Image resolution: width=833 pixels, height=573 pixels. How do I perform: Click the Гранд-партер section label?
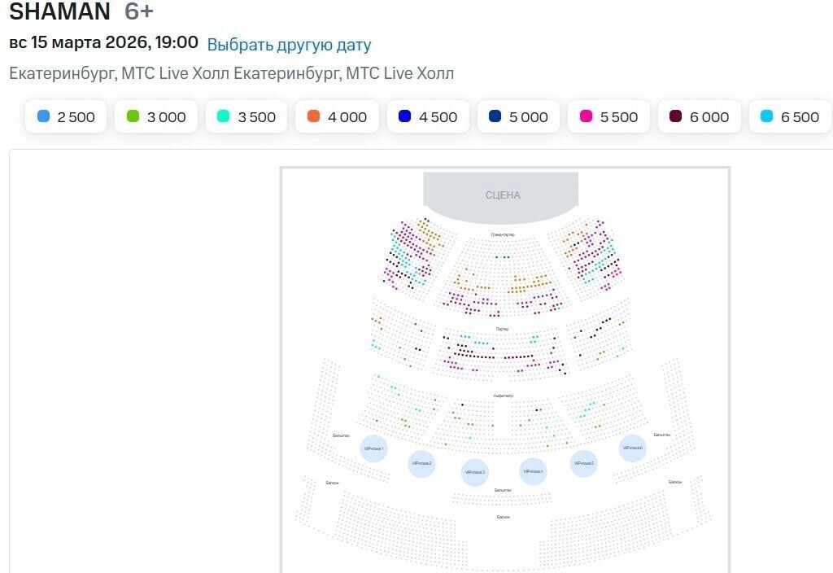click(503, 234)
